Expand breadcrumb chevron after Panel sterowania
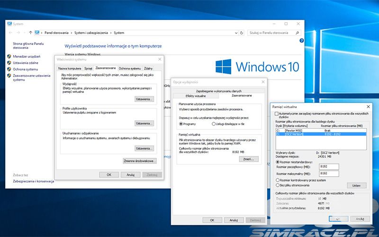This screenshot has width=379, height=237. coord(71,33)
